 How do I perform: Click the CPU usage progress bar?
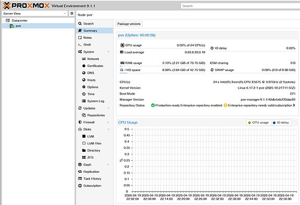pos(162,49)
